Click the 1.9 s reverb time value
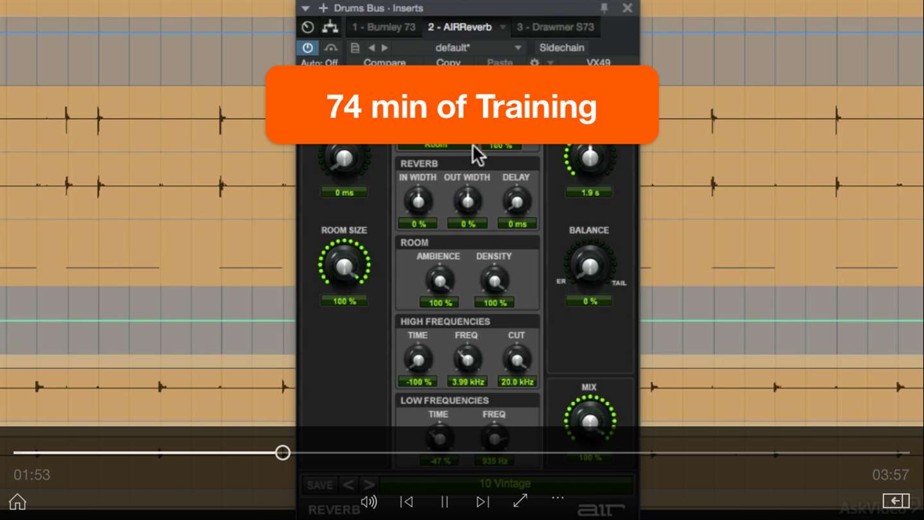This screenshot has height=520, width=924. [x=589, y=193]
